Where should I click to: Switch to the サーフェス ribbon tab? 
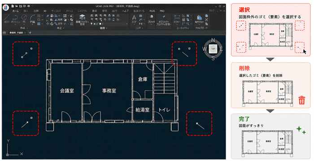(56, 11)
